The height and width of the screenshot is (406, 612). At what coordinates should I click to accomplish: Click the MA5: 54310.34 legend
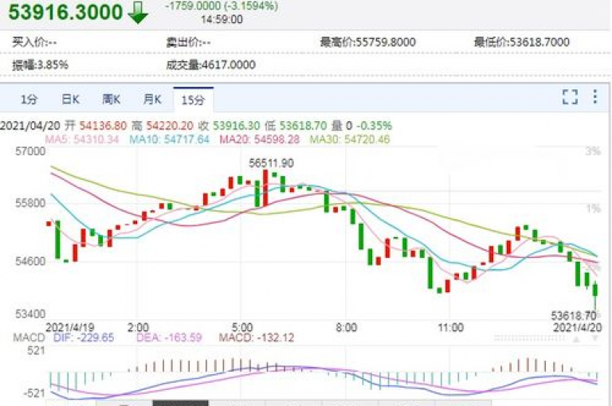(82, 139)
